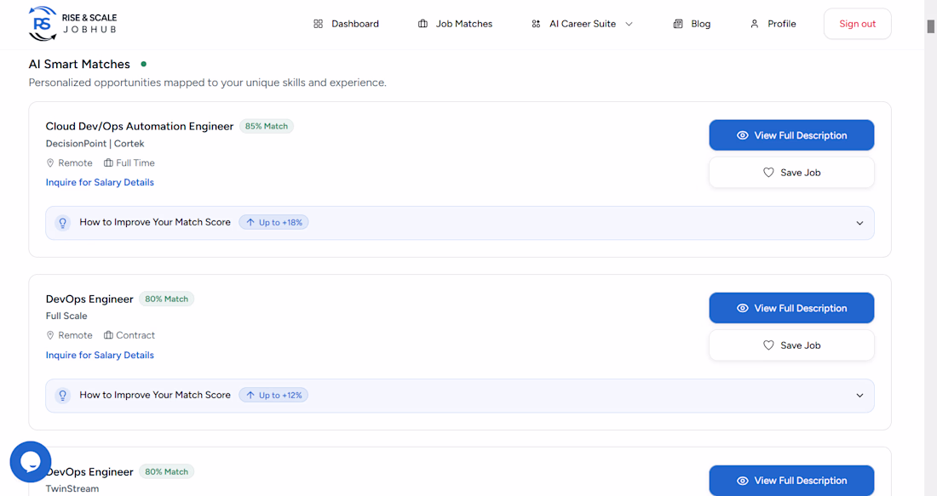Click the Sign out button
Image resolution: width=937 pixels, height=496 pixels.
coord(857,24)
